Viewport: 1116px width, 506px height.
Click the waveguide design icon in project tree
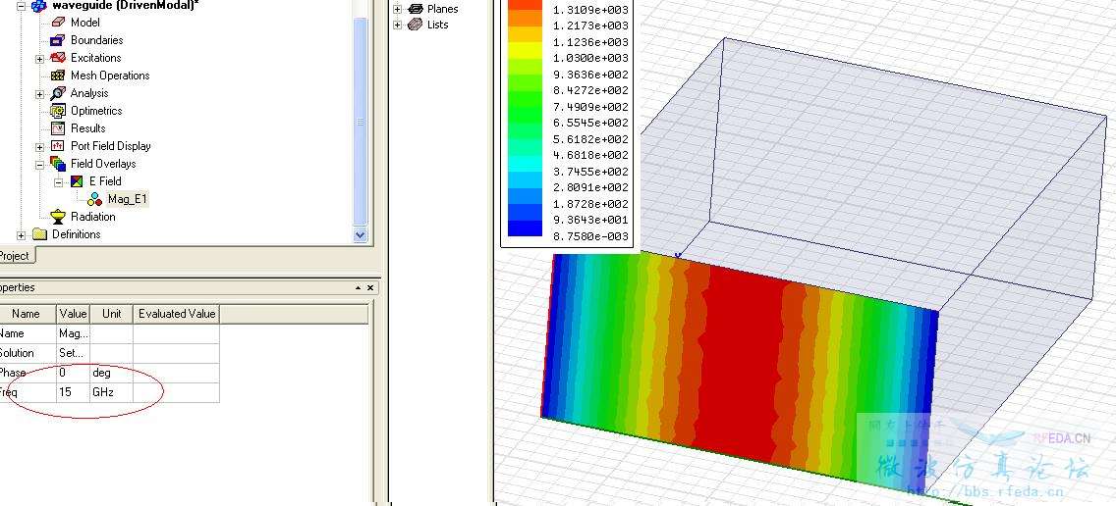click(39, 6)
